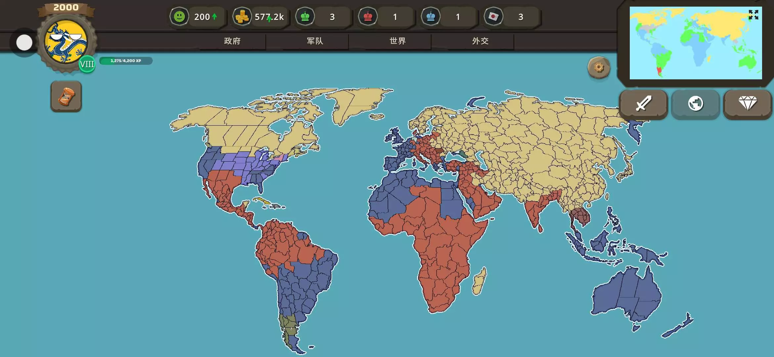Screen dimensions: 774x357
Task: Click the hourglass next-turn icon
Action: 66,97
